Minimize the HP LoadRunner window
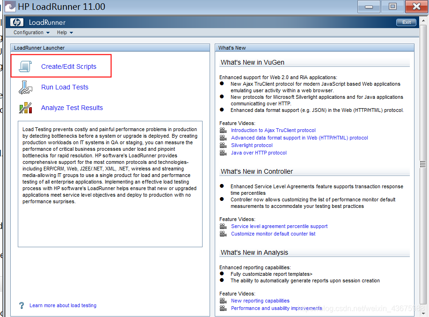This screenshot has width=429, height=317. (369, 7)
